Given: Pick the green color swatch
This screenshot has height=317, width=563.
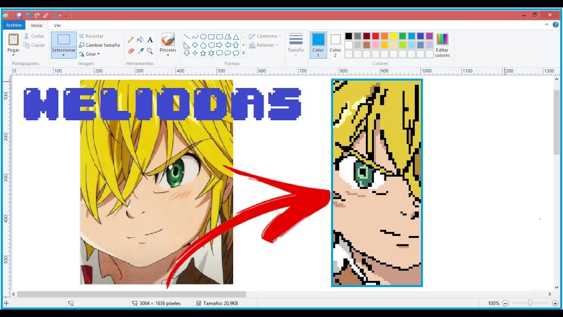Looking at the screenshot, I should [402, 36].
